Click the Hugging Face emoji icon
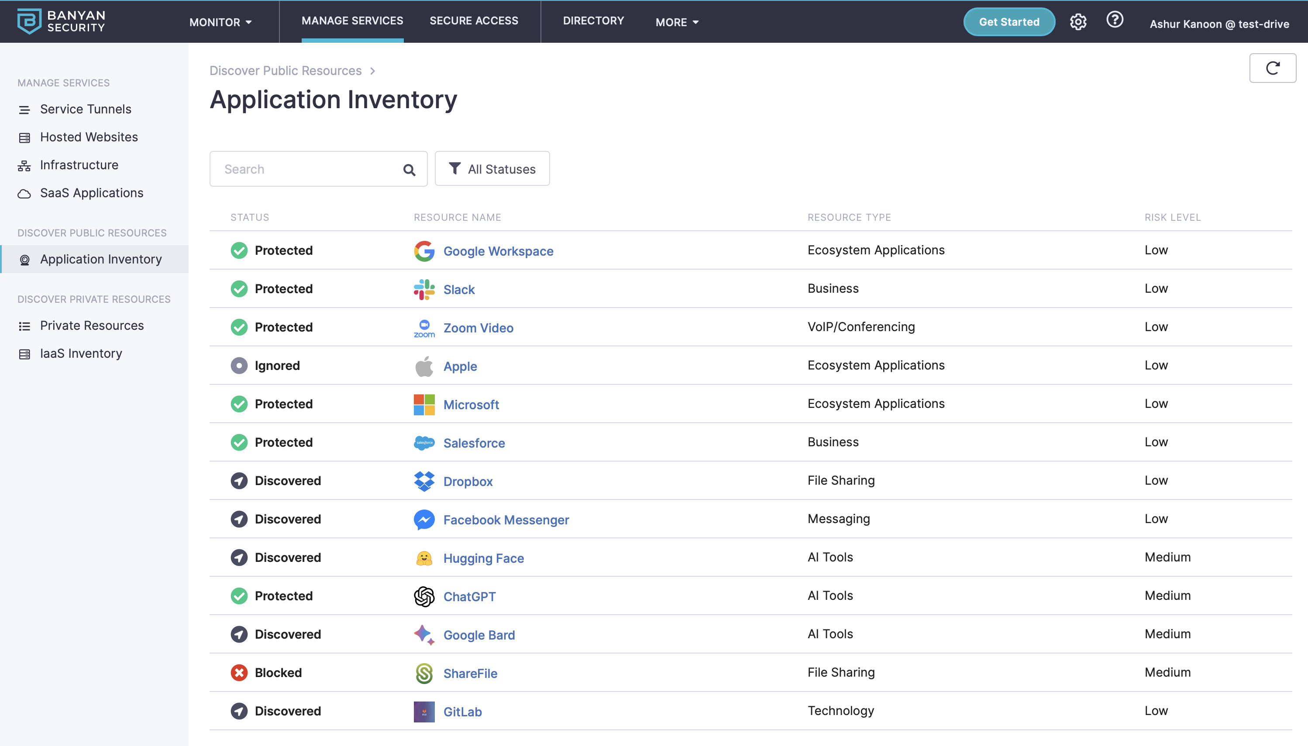Image resolution: width=1308 pixels, height=746 pixels. point(424,558)
